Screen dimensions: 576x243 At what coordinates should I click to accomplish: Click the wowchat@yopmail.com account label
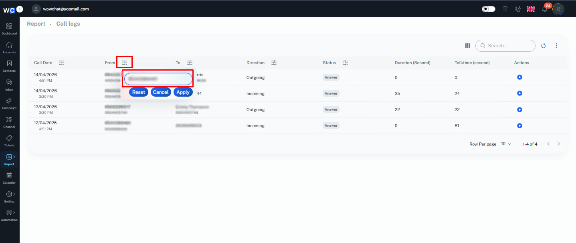pyautogui.click(x=66, y=9)
